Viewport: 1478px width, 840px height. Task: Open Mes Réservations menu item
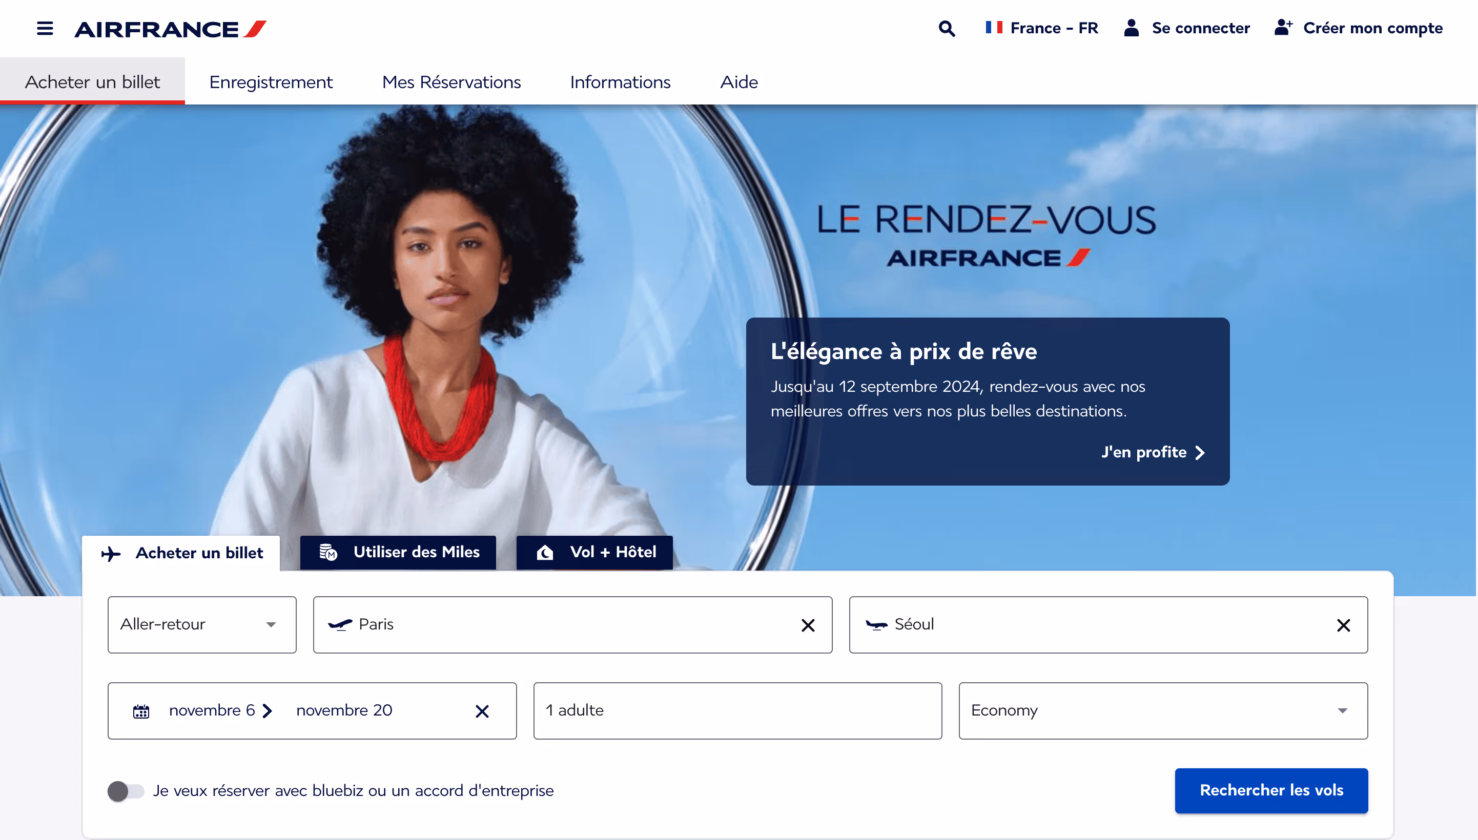tap(451, 81)
